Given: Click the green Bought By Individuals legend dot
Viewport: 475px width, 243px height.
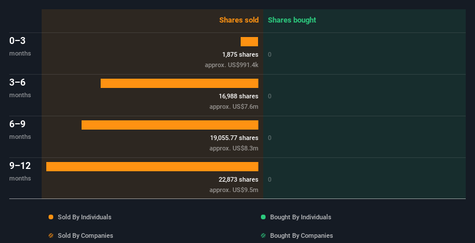Looking at the screenshot, I should click(x=263, y=217).
